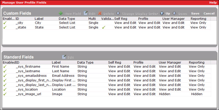This screenshot has height=110, width=219.
Task: Click the Image label cell
Action: [57, 94]
